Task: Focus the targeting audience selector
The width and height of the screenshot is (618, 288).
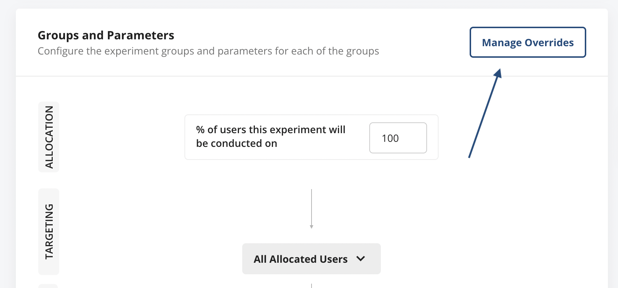Action: pyautogui.click(x=311, y=258)
